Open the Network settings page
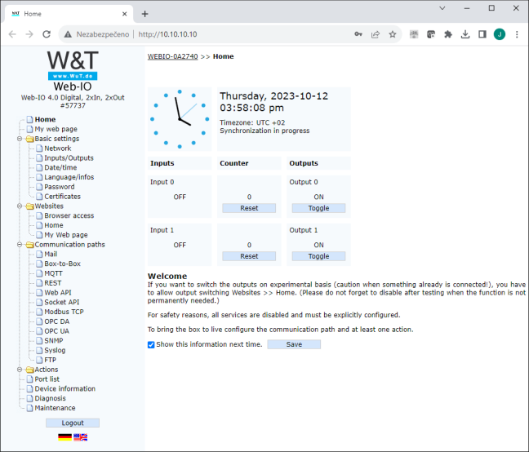The height and width of the screenshot is (452, 529). [x=58, y=148]
